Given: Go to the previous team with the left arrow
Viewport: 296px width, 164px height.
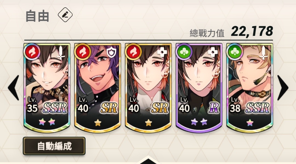Looking at the screenshot, I should (x=14, y=88).
